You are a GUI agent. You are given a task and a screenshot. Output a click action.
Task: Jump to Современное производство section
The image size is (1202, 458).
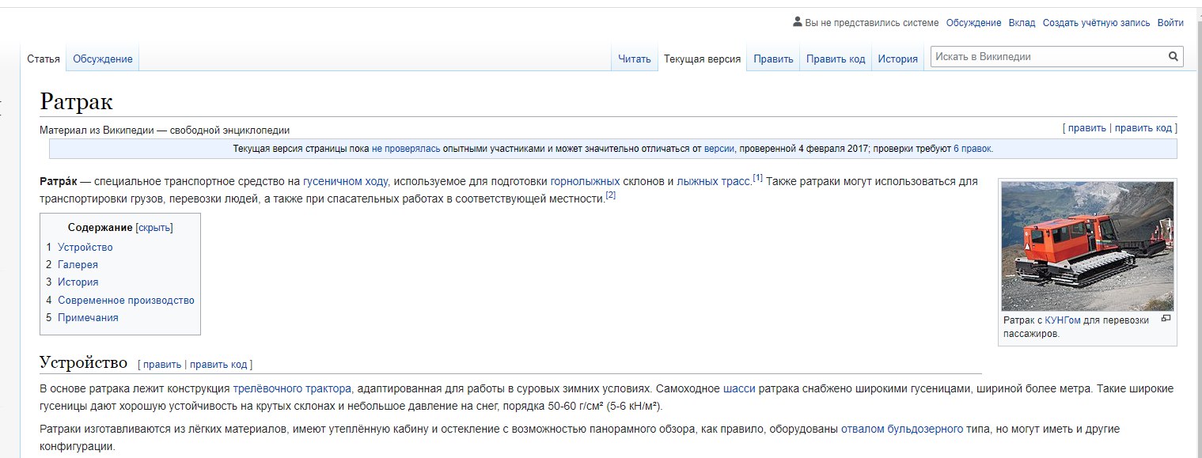(126, 301)
